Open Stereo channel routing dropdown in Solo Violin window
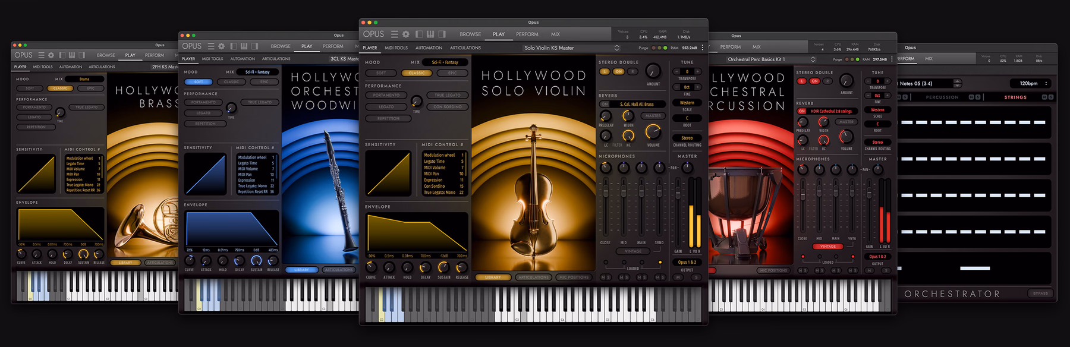Image resolution: width=1070 pixels, height=347 pixels. (x=687, y=138)
